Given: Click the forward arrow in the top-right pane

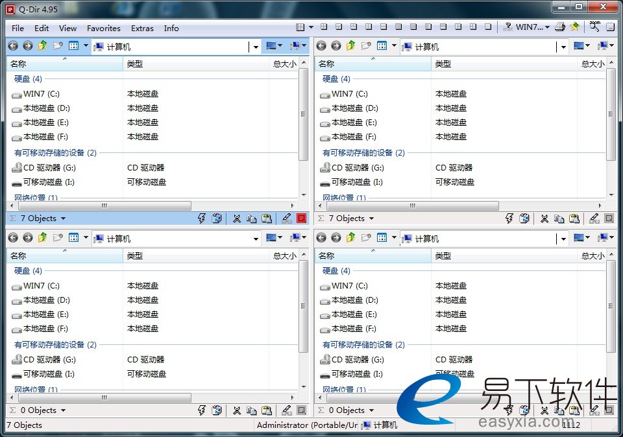Looking at the screenshot, I should 336,46.
